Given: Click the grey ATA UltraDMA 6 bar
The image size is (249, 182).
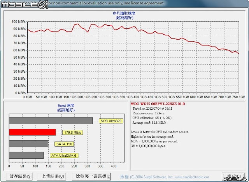Looking at the screenshot, I should click(x=26, y=156).
